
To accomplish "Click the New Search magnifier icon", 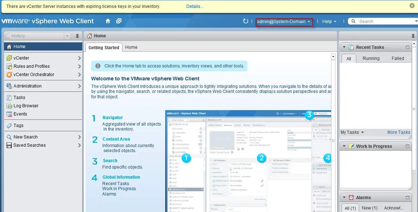I will click(9, 137).
